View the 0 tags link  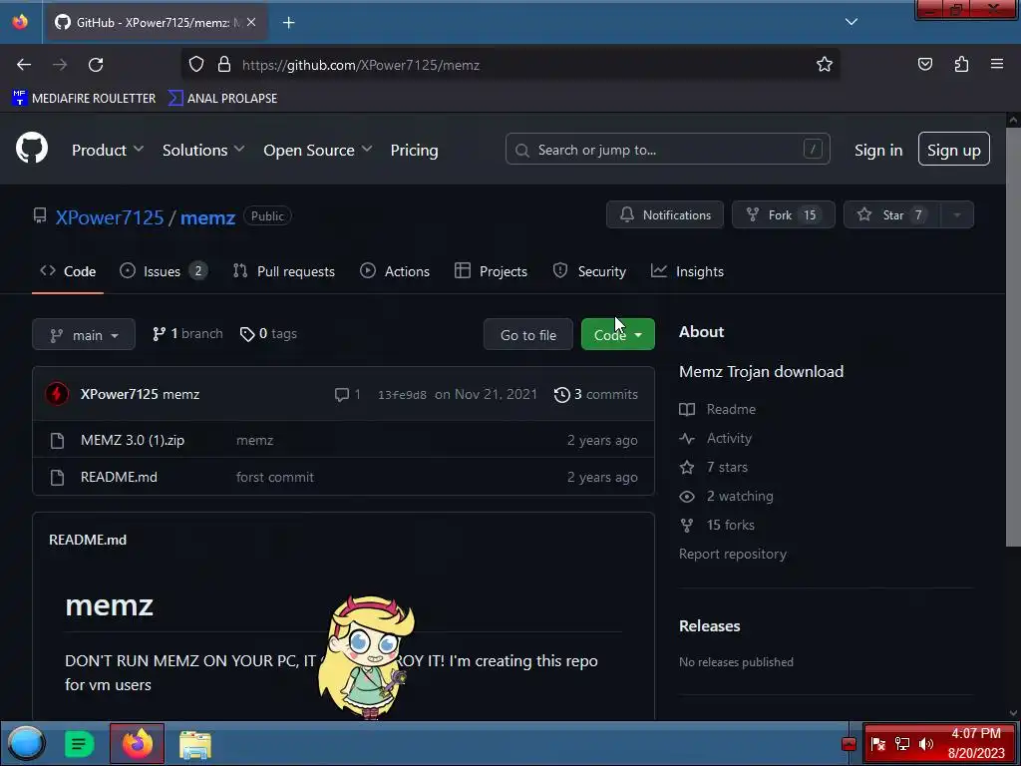click(x=268, y=334)
